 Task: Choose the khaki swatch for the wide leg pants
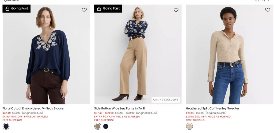[98, 126]
